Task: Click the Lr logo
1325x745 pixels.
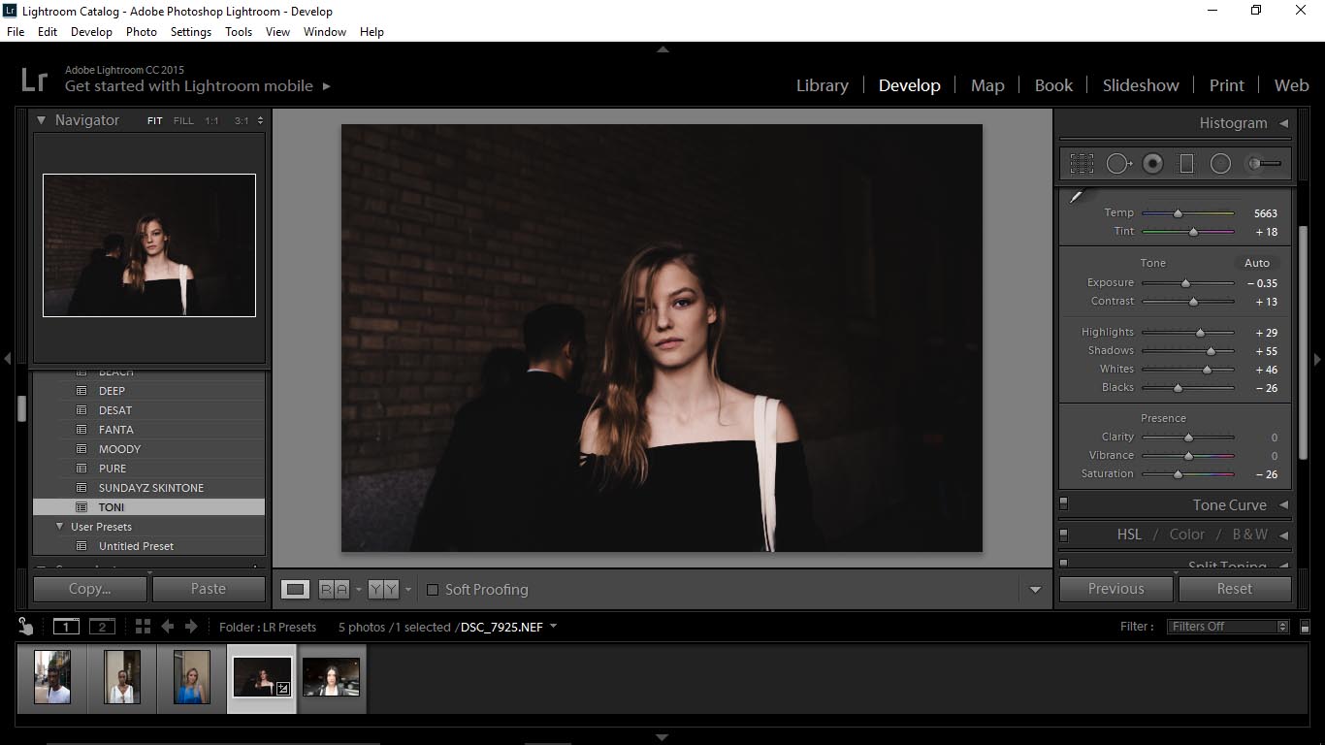Action: (34, 79)
